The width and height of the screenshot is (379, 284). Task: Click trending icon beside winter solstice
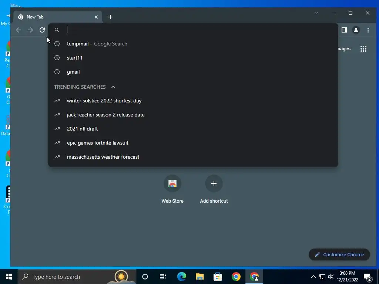click(57, 101)
